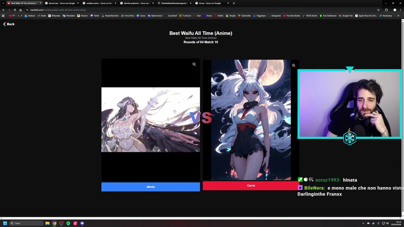Bookmark this page with the star icon
Viewport: 404px width, 227px height.
tap(378, 10)
